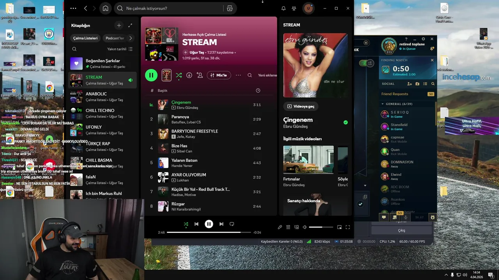This screenshot has width=499, height=280.
Task: Open list options icon in League social panel
Action: tap(425, 84)
